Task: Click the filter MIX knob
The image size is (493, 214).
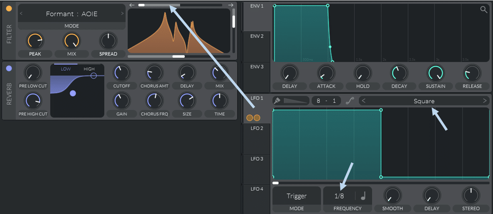Action: pyautogui.click(x=72, y=41)
